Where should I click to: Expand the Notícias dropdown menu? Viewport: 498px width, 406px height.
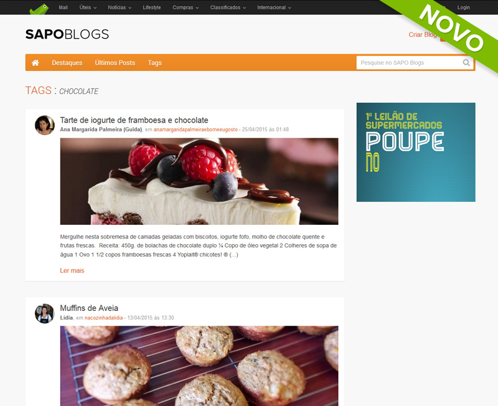coord(120,7)
